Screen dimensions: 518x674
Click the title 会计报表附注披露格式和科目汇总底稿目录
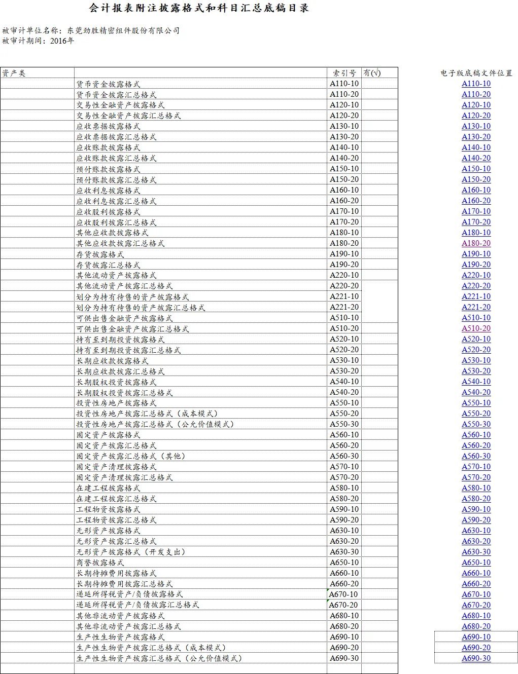pos(199,8)
